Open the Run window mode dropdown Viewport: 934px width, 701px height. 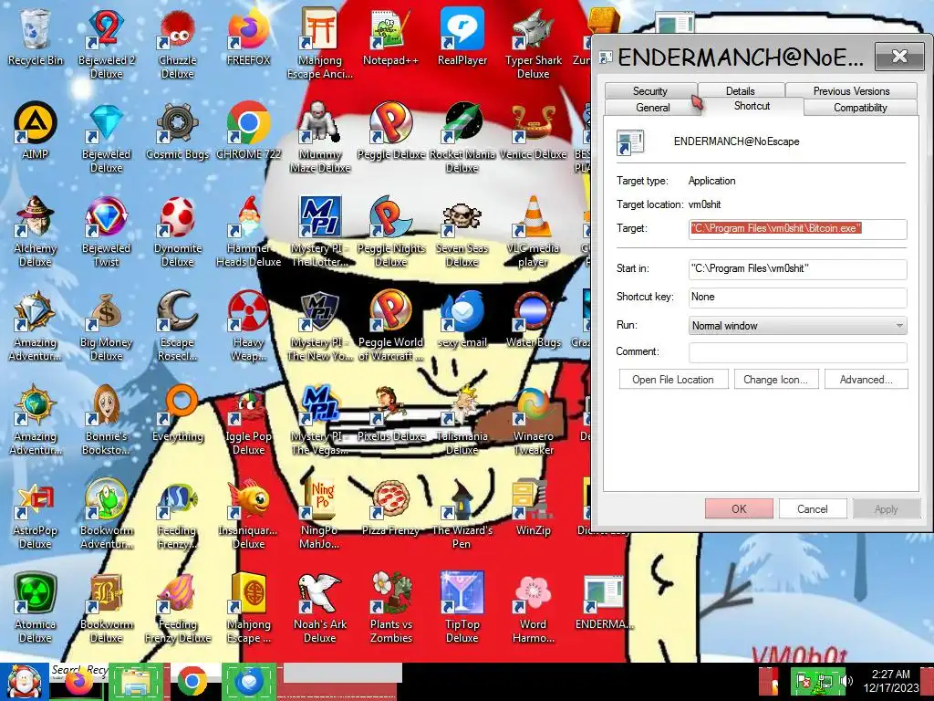[x=797, y=326]
